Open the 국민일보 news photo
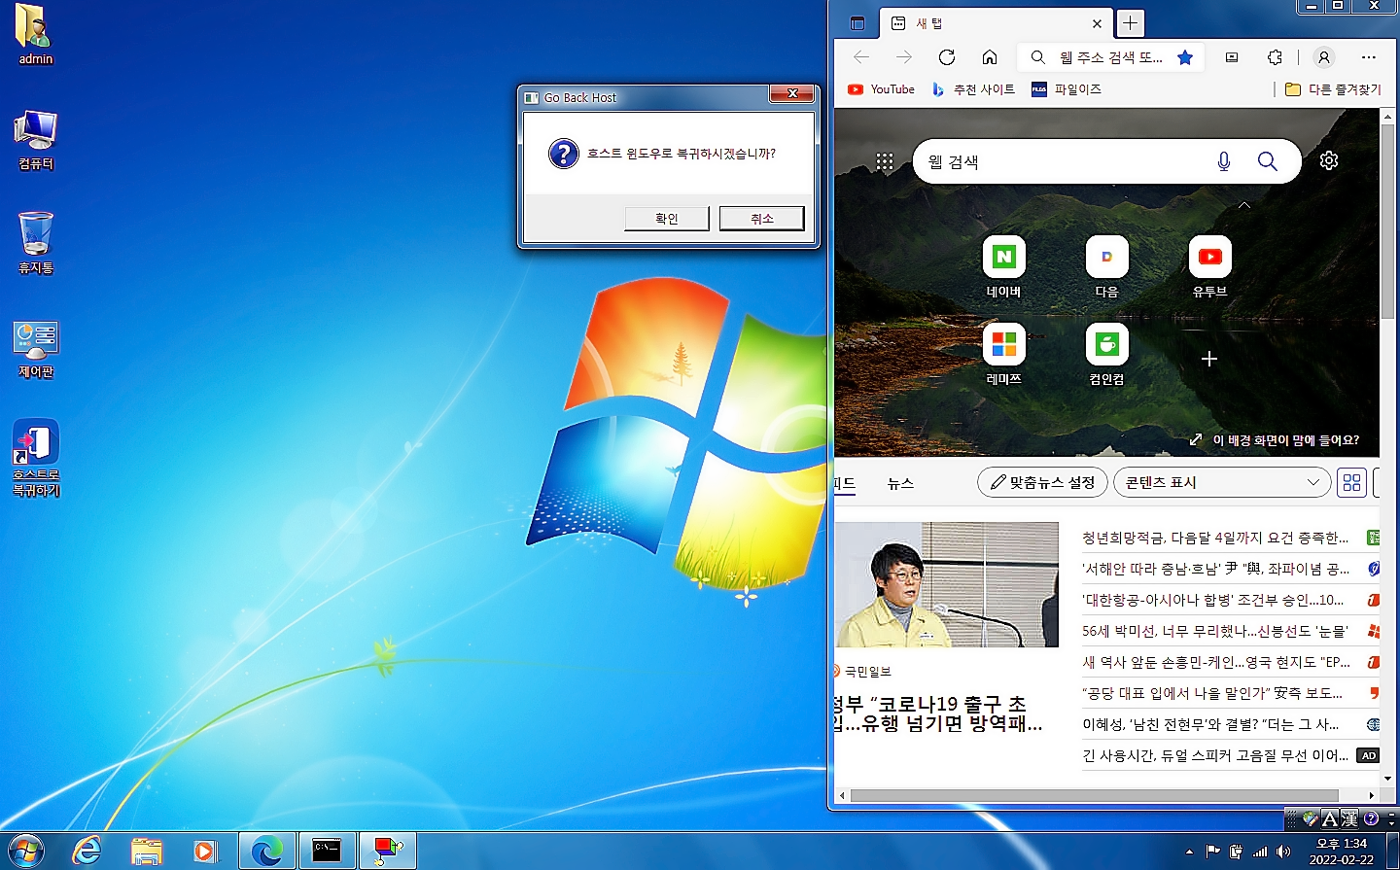This screenshot has width=1400, height=870. (x=946, y=584)
